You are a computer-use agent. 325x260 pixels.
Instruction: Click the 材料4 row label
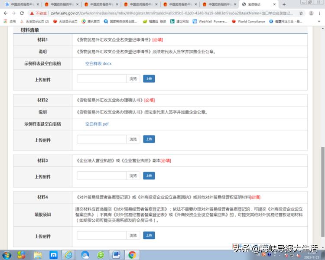(42, 197)
